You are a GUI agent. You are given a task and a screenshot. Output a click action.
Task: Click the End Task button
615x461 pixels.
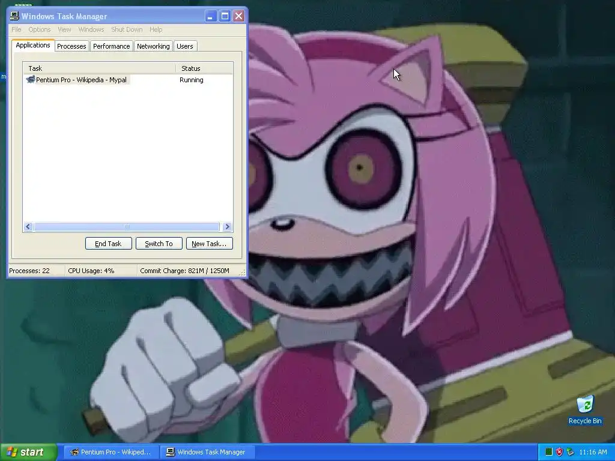click(108, 244)
